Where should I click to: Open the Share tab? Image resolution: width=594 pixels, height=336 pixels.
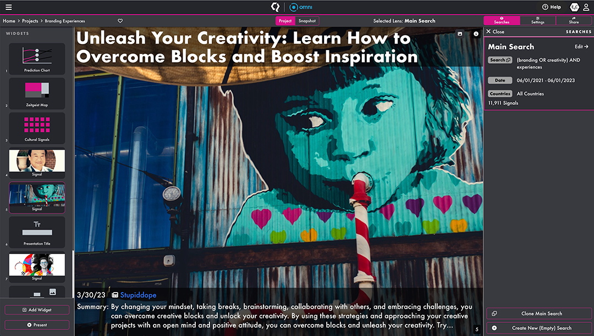tap(574, 21)
